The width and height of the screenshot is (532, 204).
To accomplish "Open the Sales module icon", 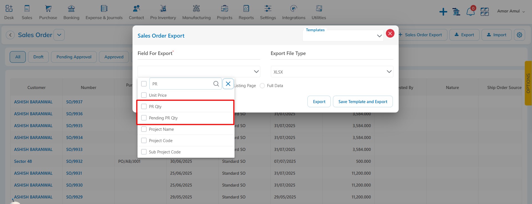I will coord(27,9).
